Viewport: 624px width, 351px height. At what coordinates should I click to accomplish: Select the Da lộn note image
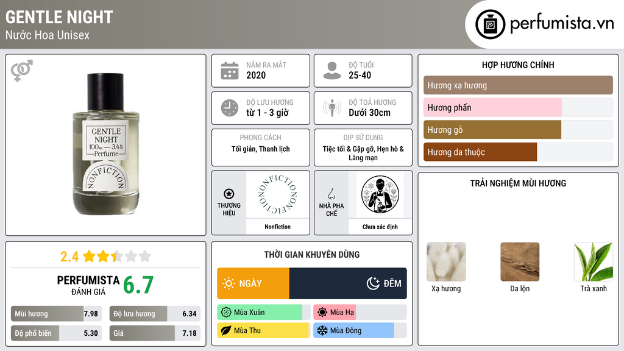click(x=520, y=262)
